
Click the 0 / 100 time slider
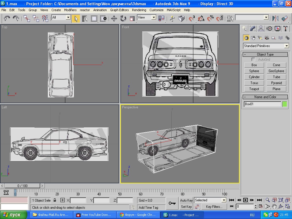click(x=22, y=186)
